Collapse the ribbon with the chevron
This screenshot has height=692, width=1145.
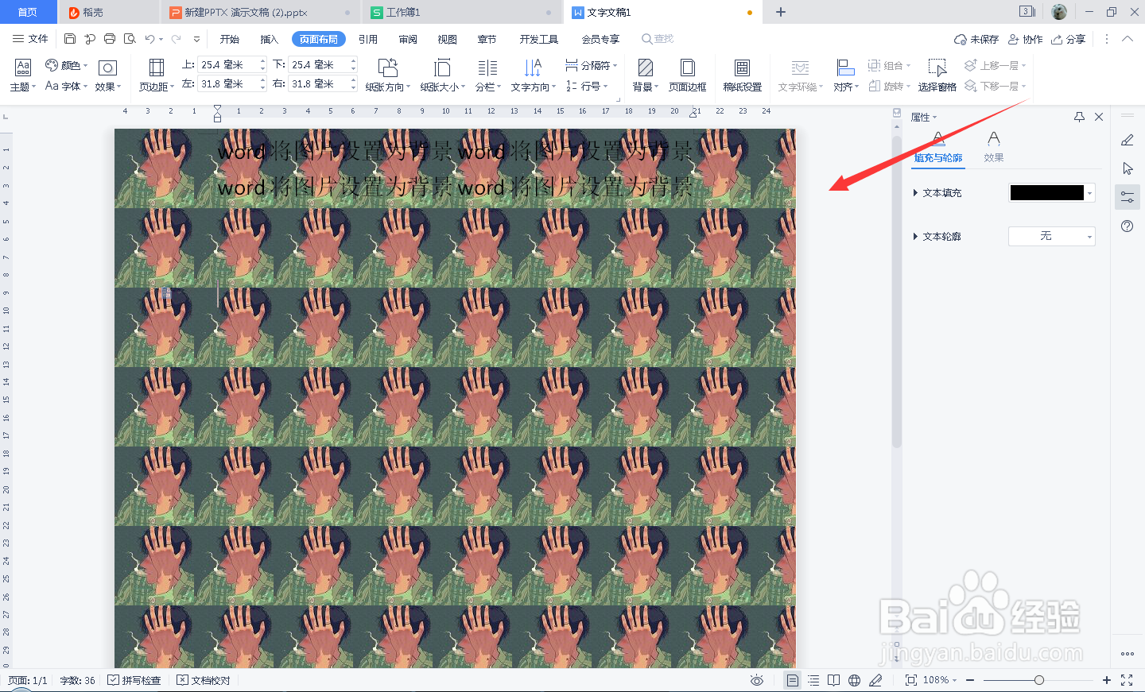[1128, 39]
